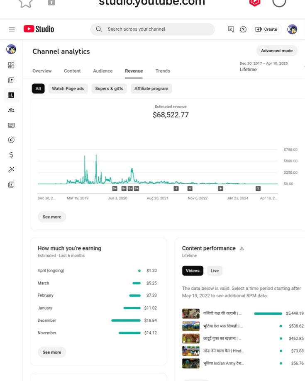
Task: Switch to the Trends tab
Action: [163, 71]
